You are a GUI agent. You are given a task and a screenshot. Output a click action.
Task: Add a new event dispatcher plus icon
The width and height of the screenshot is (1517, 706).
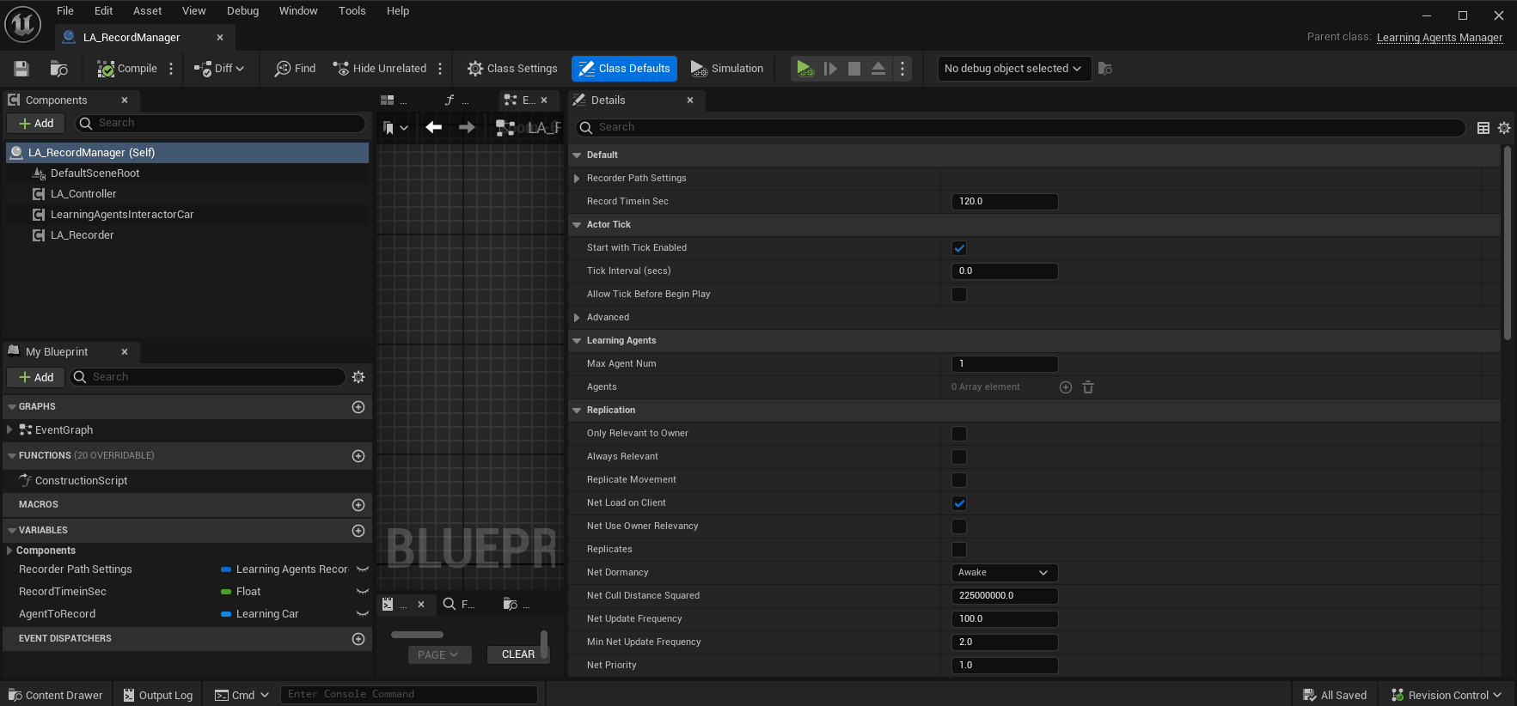pyautogui.click(x=358, y=639)
